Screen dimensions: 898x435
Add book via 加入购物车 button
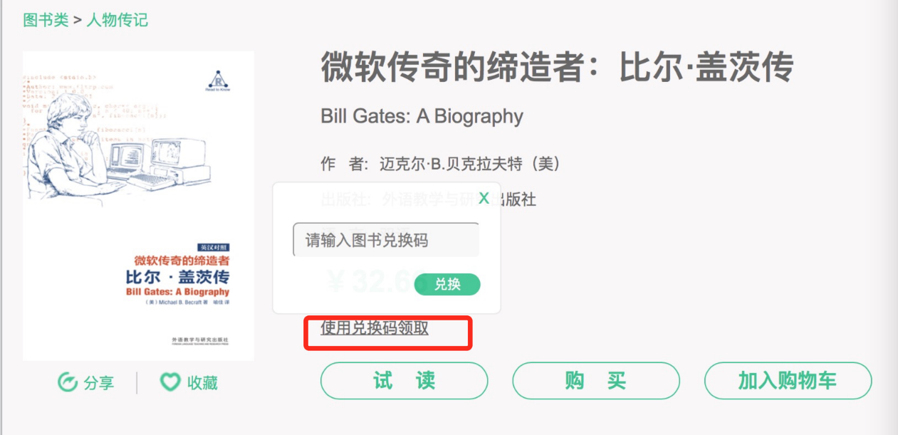pyautogui.click(x=788, y=381)
